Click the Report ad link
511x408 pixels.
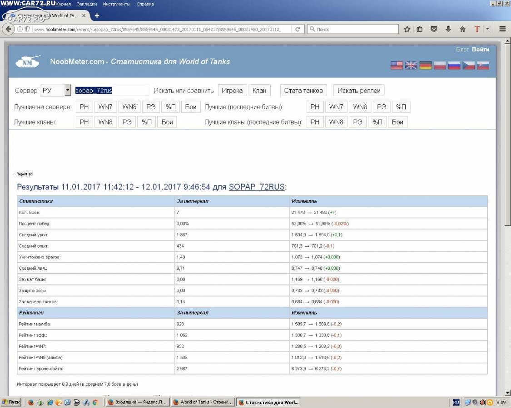tap(25, 174)
